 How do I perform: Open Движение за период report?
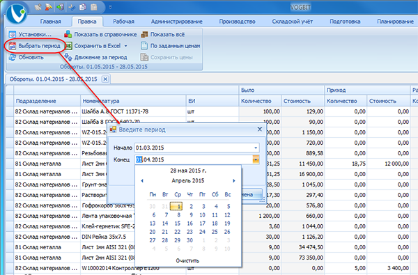[x=96, y=57]
